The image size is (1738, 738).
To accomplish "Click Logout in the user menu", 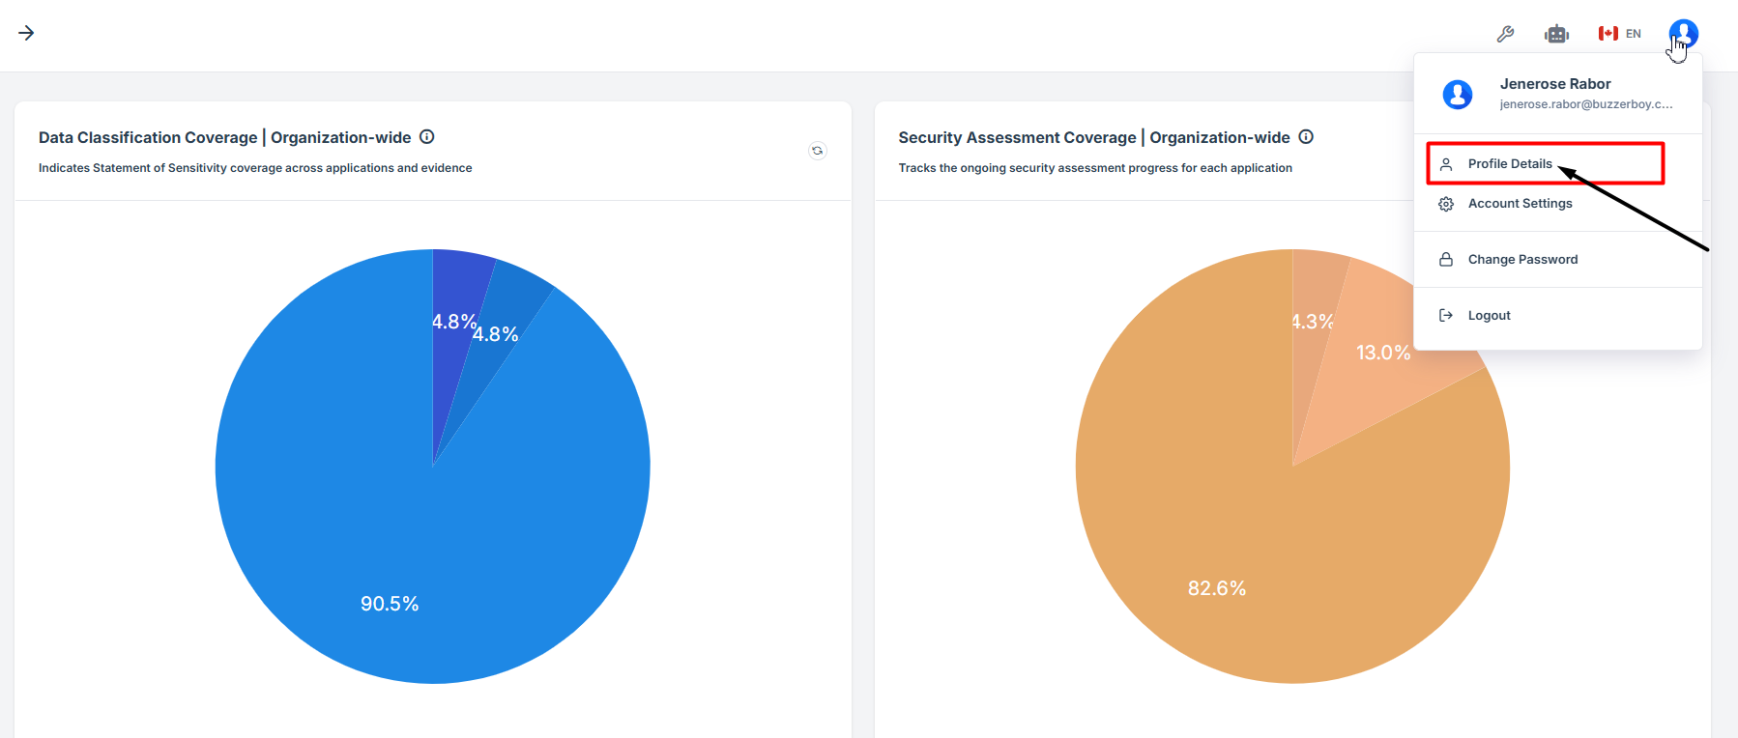I will tap(1489, 316).
